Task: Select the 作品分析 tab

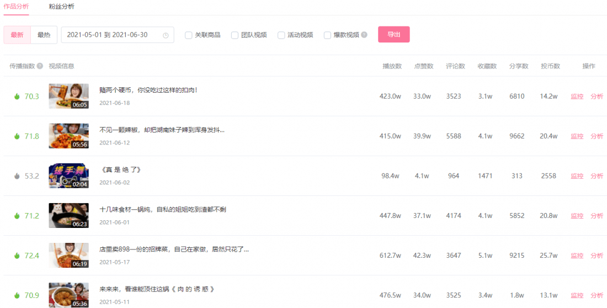Action: pos(17,7)
